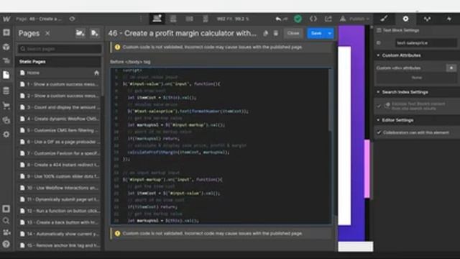Open page 10 - Use Webflow interactions

click(x=60, y=188)
